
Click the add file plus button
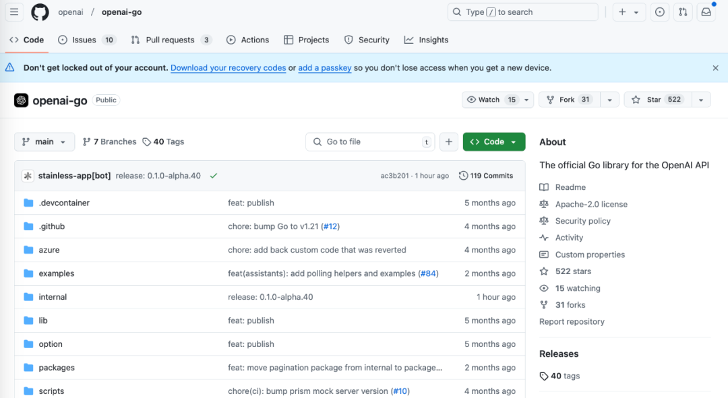449,141
